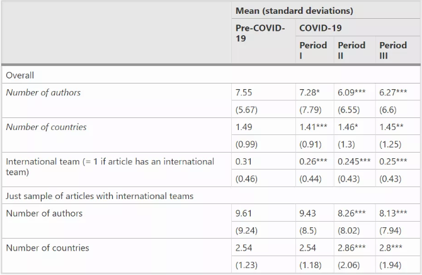Viewport: 422px width, 275px height.
Task: Click the "Just sample of articles" section heading
Action: pos(100,196)
